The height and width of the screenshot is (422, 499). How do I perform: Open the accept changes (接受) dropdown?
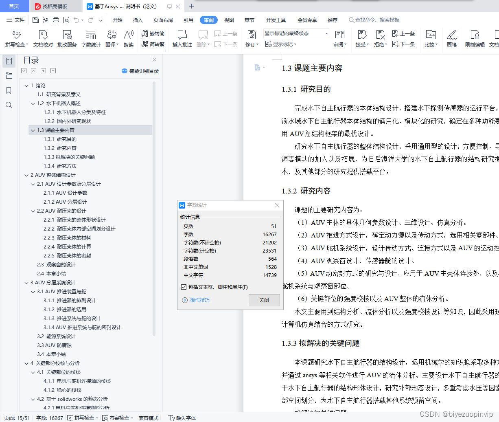click(361, 44)
